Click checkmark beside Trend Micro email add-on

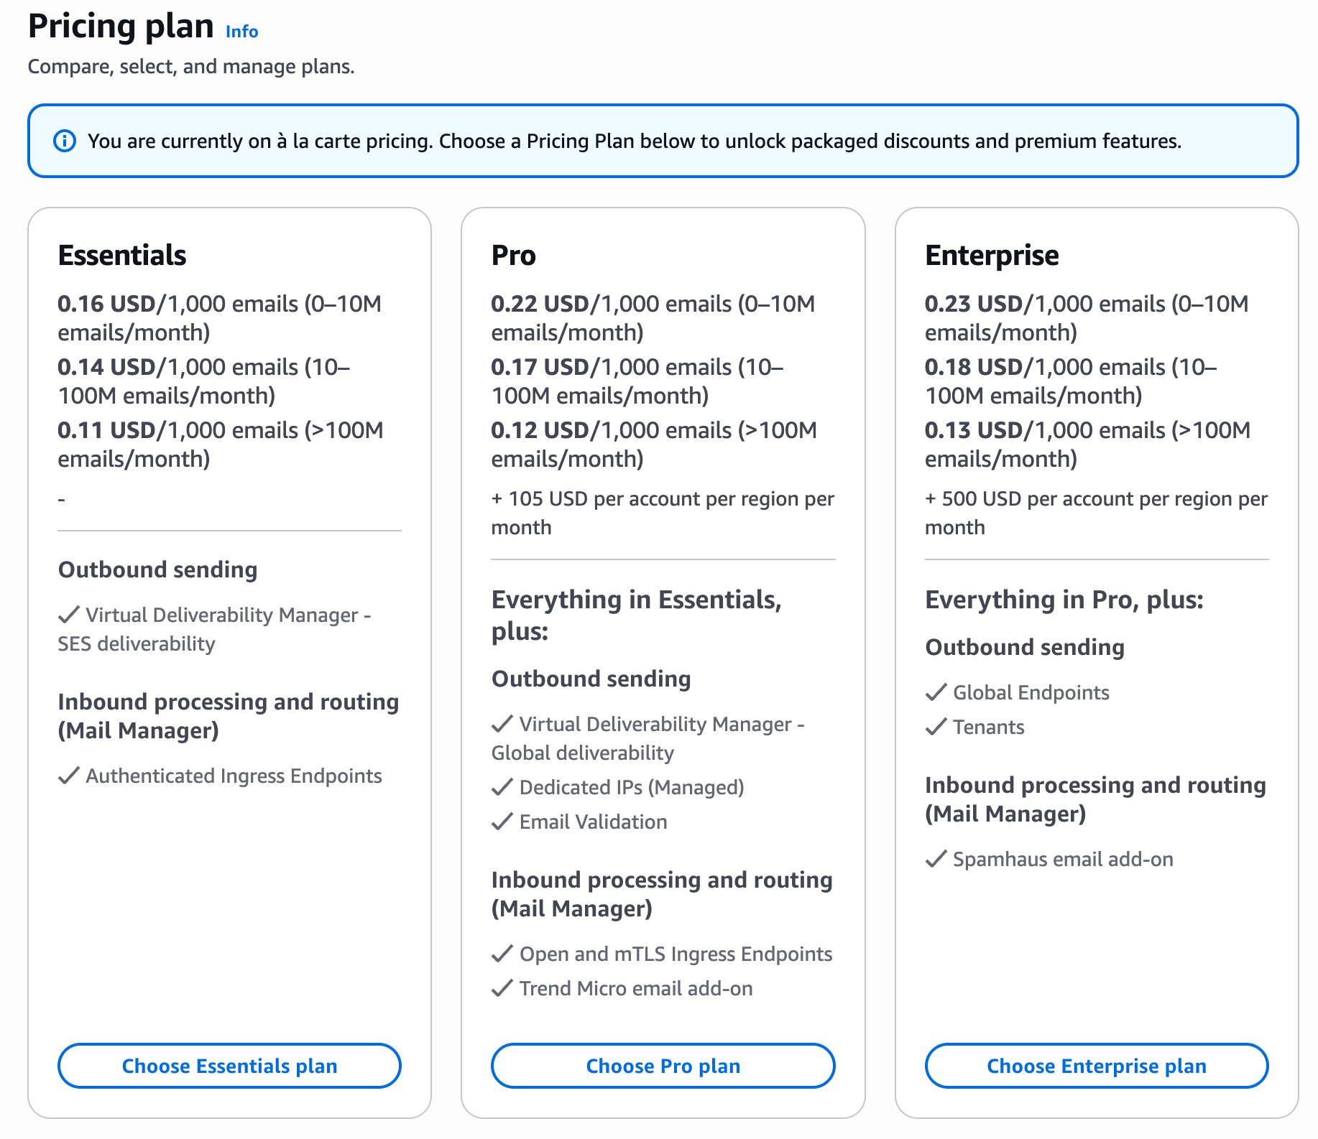[502, 988]
